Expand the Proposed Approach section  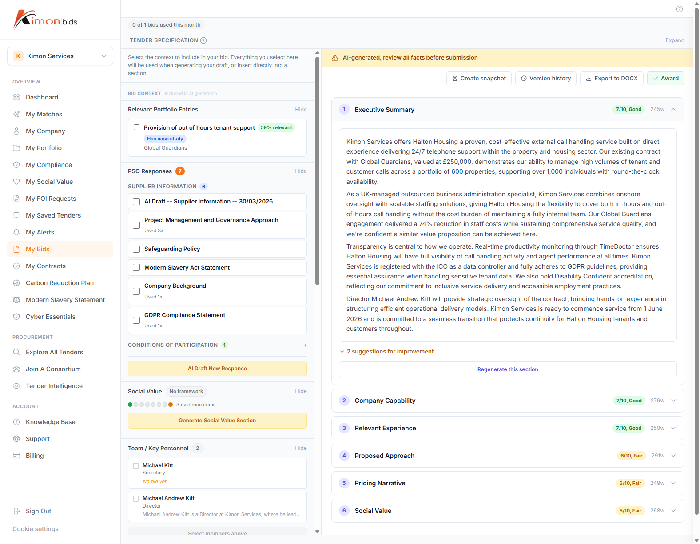pyautogui.click(x=673, y=456)
